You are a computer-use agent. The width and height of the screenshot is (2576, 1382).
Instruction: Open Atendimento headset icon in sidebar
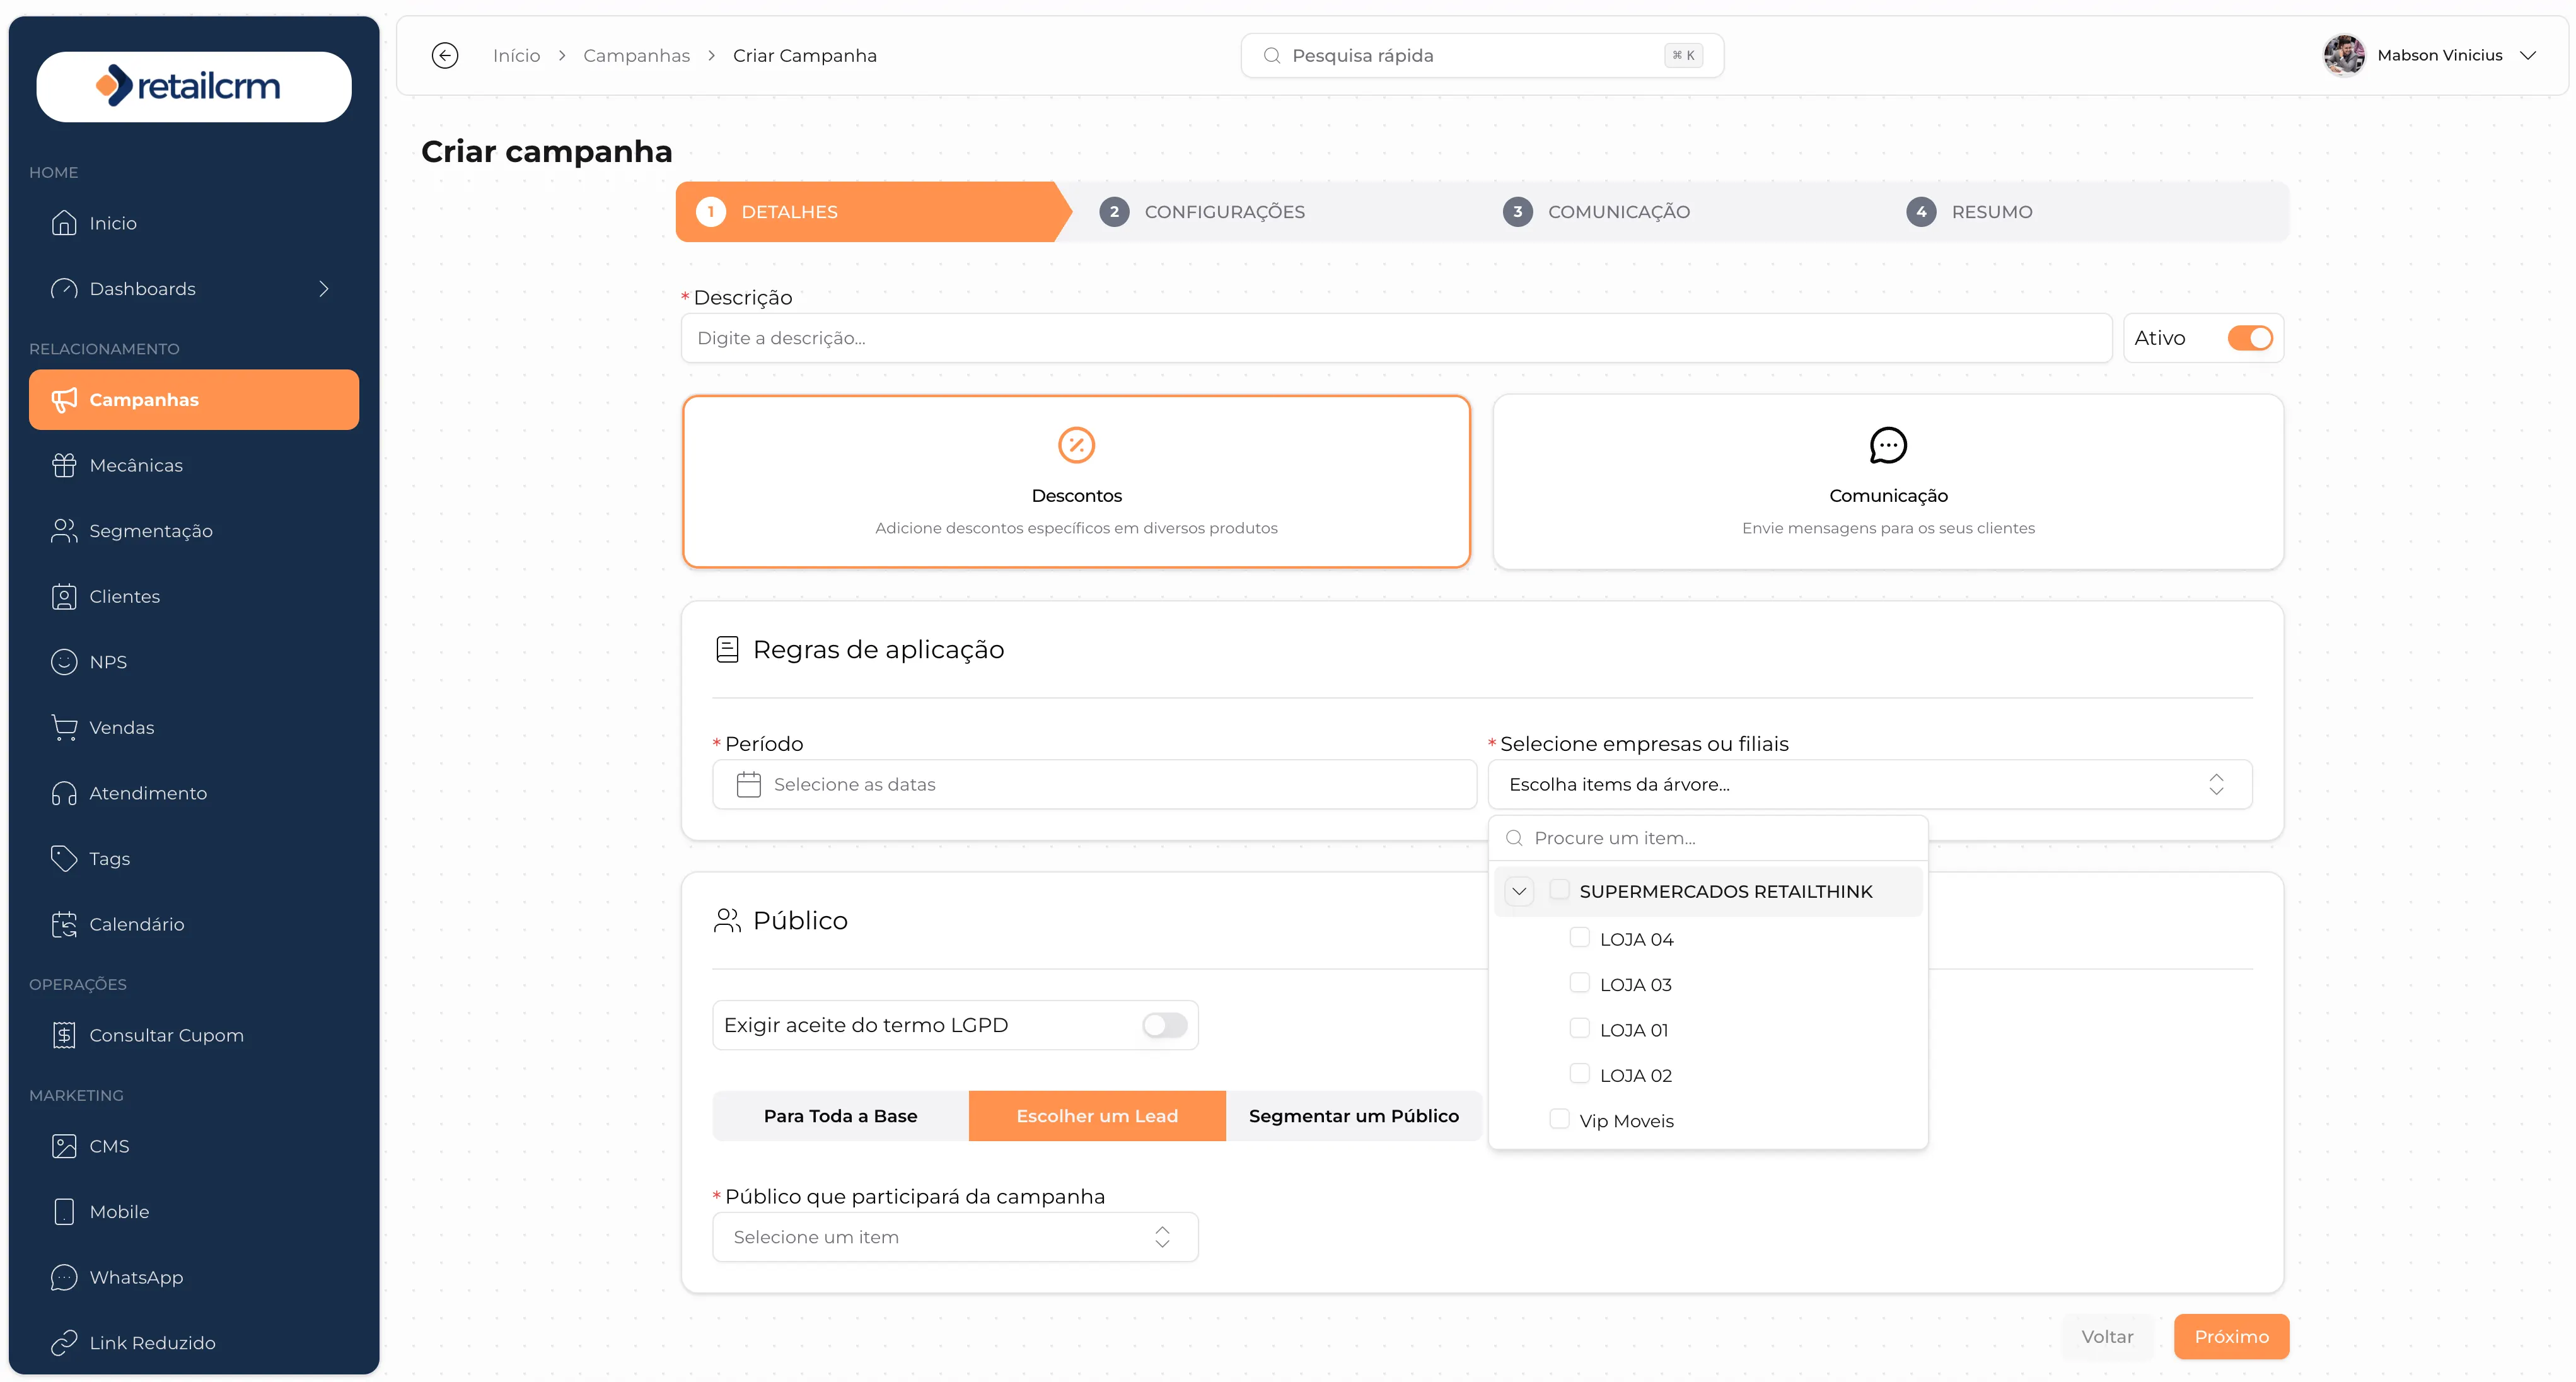[64, 793]
